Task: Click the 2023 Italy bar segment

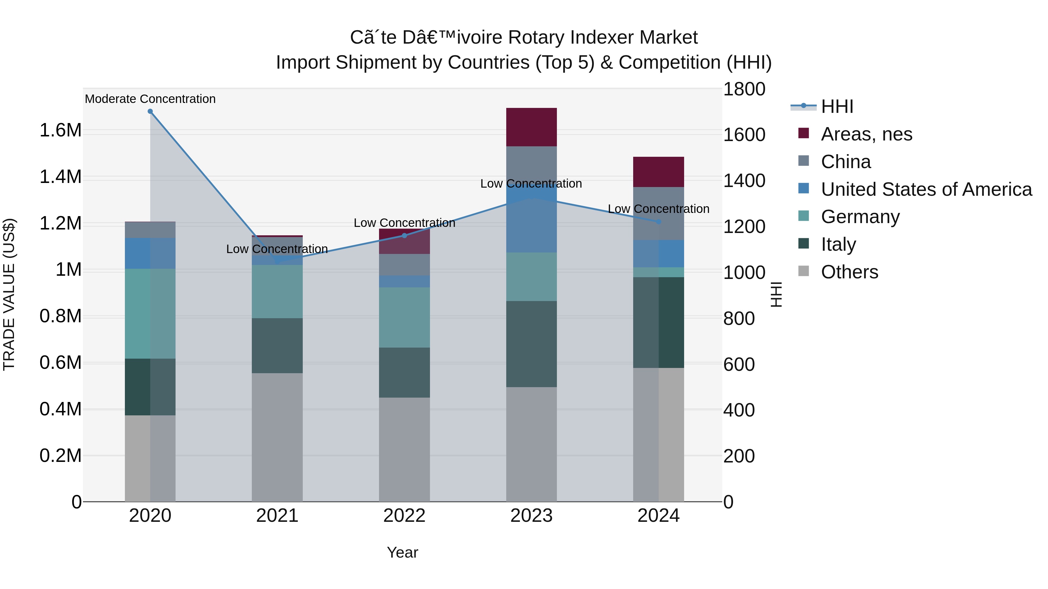Action: 531,344
